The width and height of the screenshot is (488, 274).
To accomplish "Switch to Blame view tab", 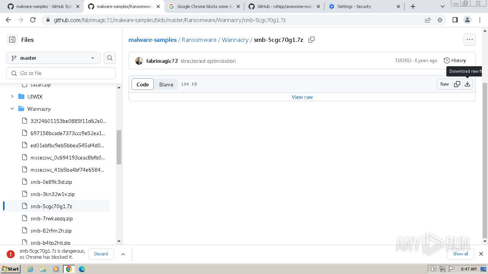I will [x=166, y=84].
